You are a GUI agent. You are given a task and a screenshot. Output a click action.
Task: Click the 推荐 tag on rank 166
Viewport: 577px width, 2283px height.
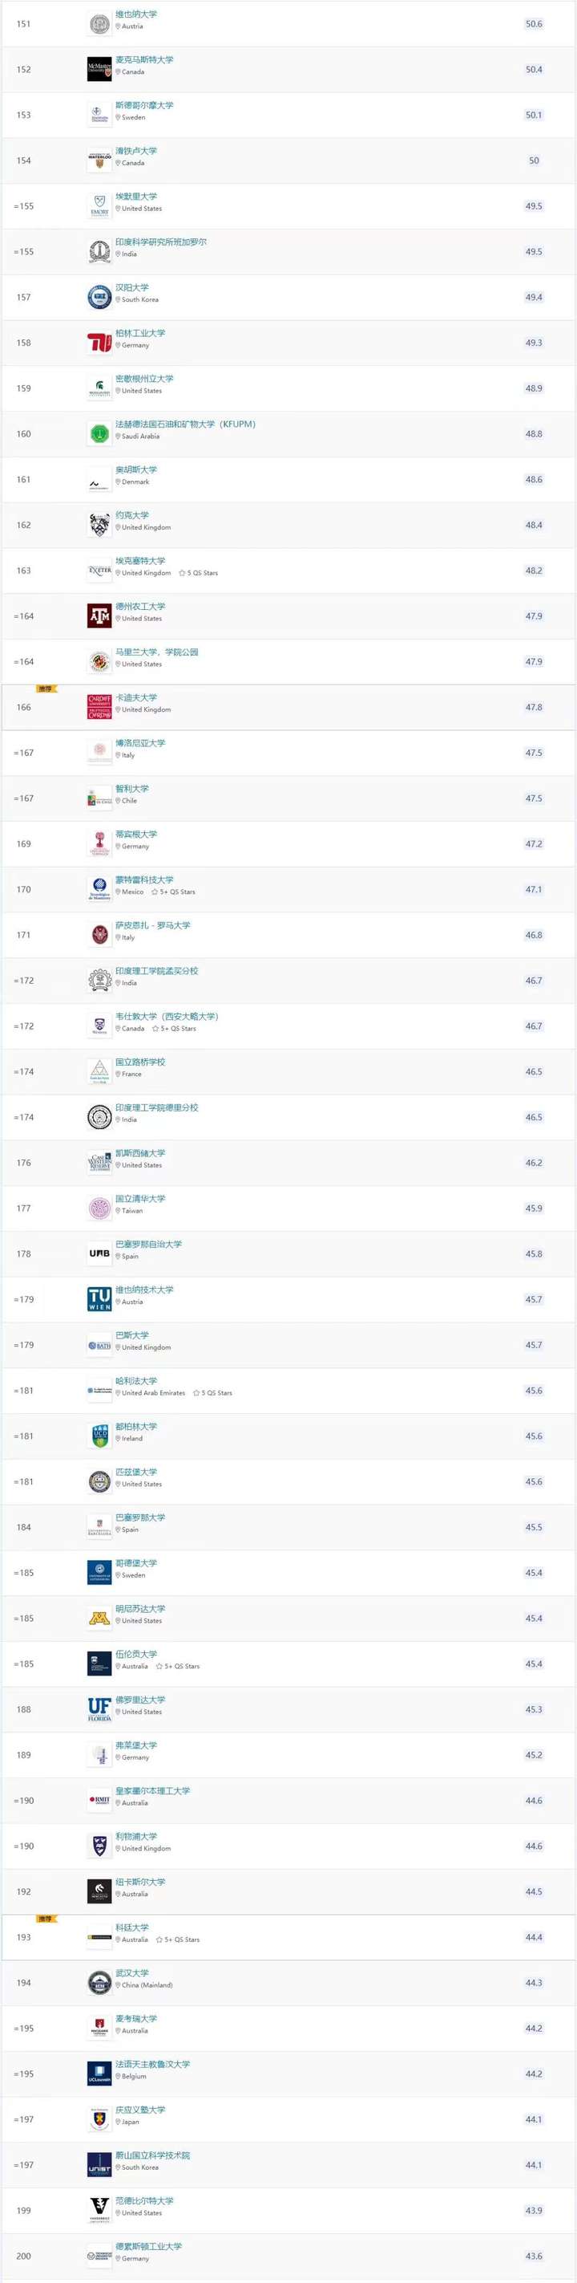(x=46, y=689)
